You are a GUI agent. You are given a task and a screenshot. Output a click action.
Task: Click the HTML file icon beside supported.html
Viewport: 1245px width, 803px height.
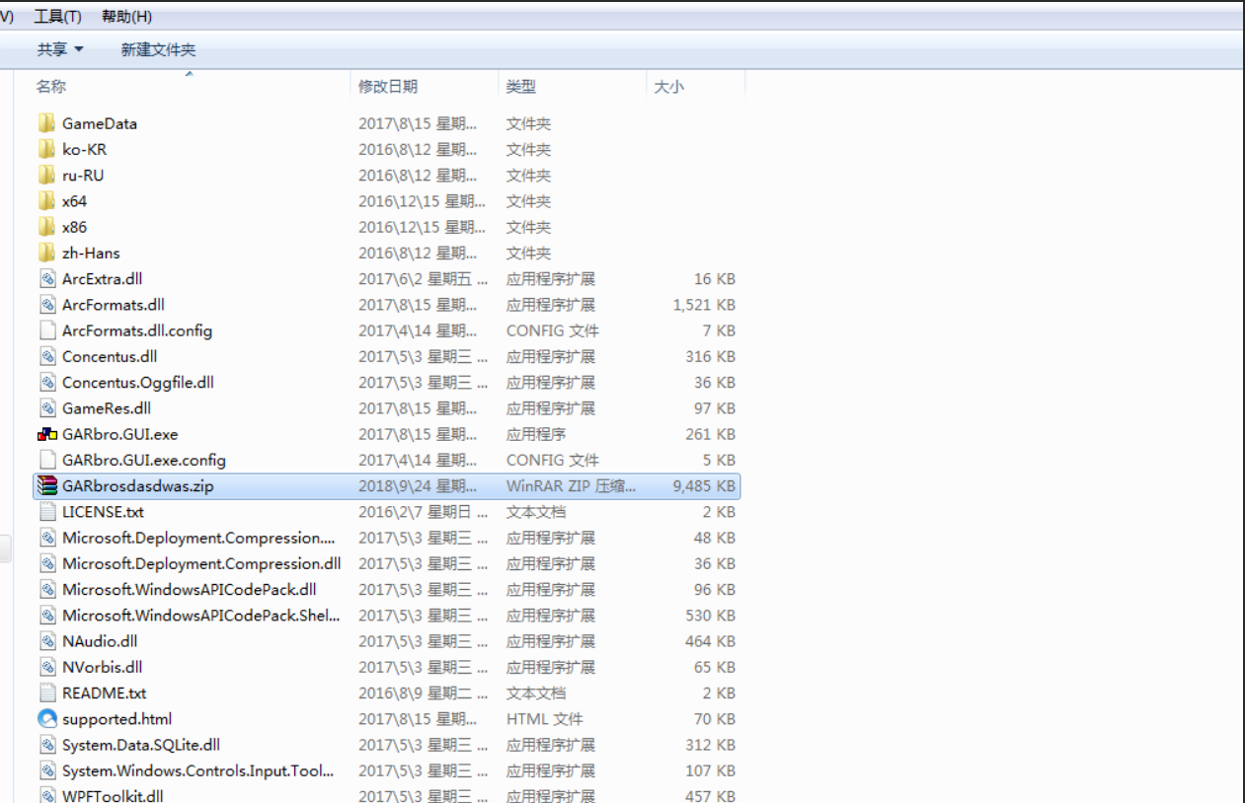(47, 719)
